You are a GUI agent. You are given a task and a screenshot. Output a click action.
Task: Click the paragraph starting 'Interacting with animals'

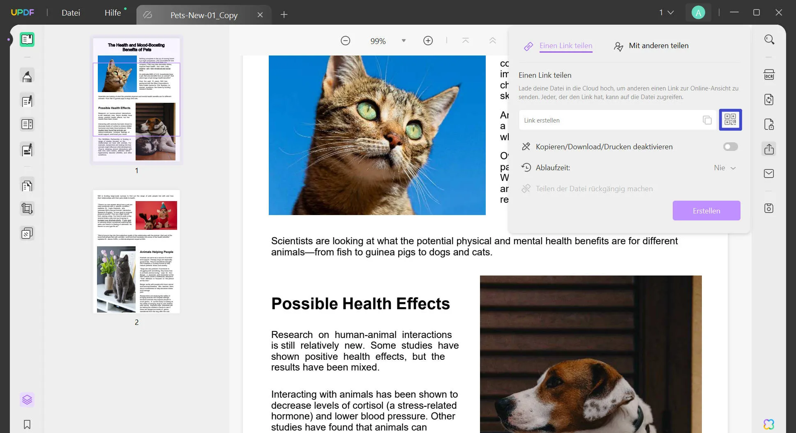tap(365, 411)
